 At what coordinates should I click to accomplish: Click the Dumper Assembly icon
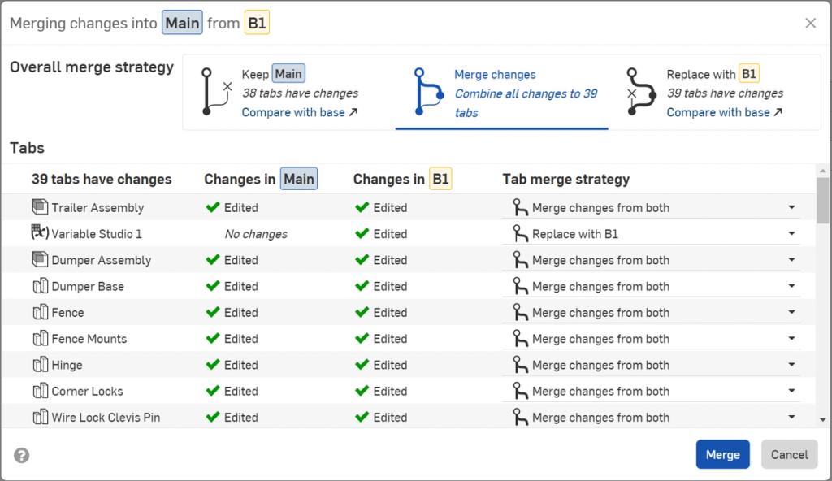(x=41, y=260)
